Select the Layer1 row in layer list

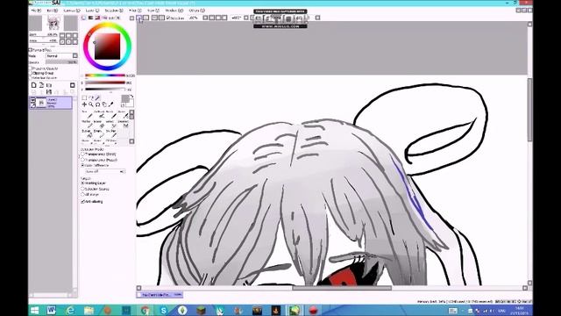[51, 103]
